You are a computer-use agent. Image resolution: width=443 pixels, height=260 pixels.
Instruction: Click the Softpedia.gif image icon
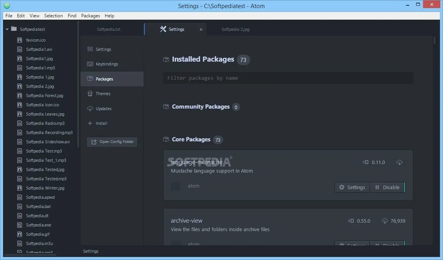20,234
